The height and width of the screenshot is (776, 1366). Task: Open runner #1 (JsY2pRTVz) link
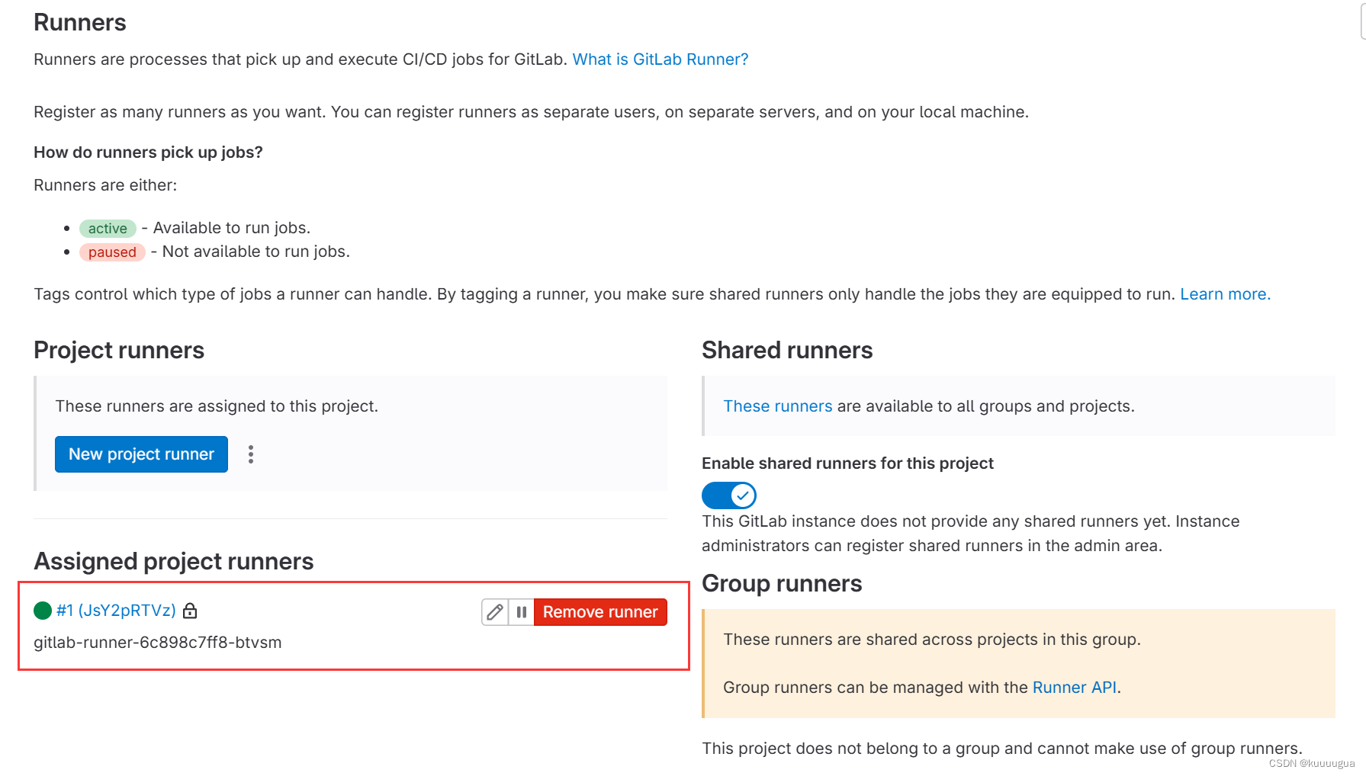[x=116, y=611]
